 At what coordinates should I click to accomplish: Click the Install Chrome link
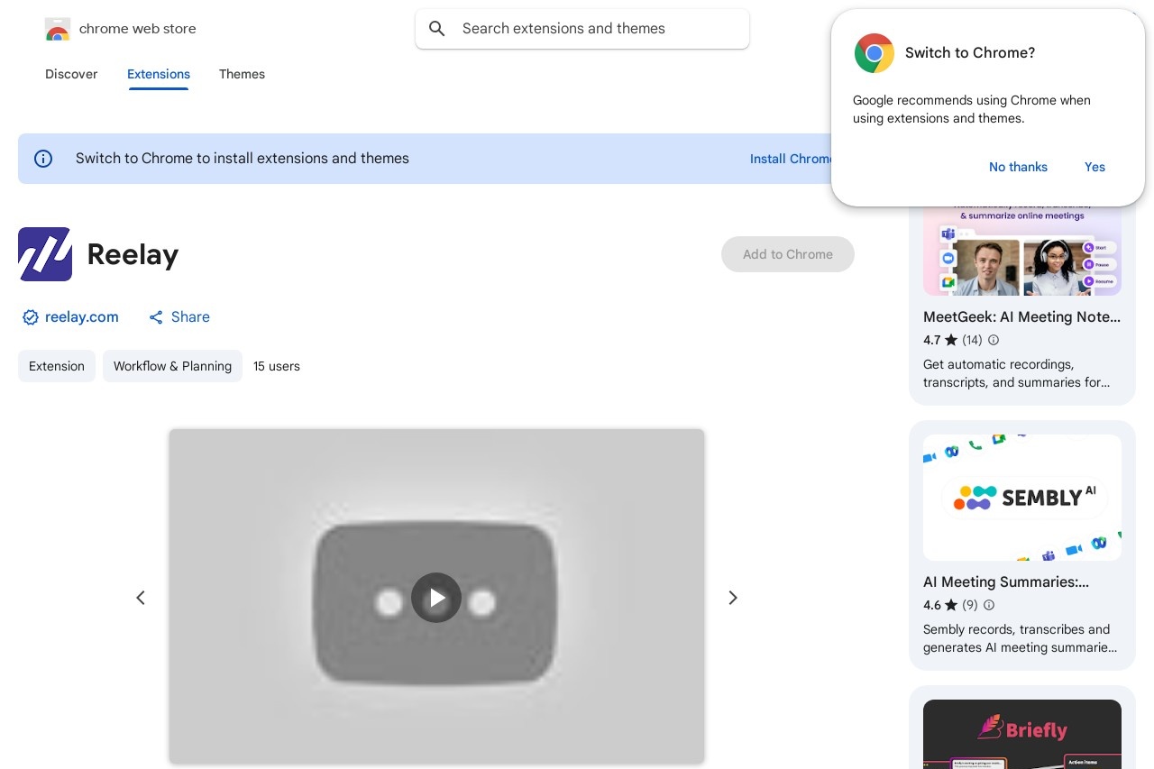791,159
